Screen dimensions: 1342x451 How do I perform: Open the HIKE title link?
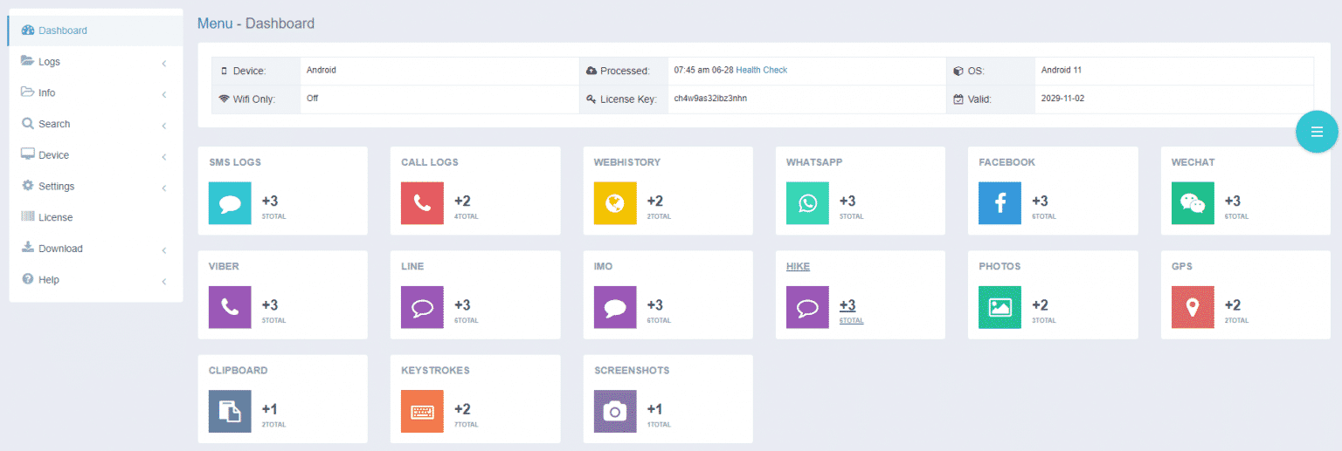798,266
